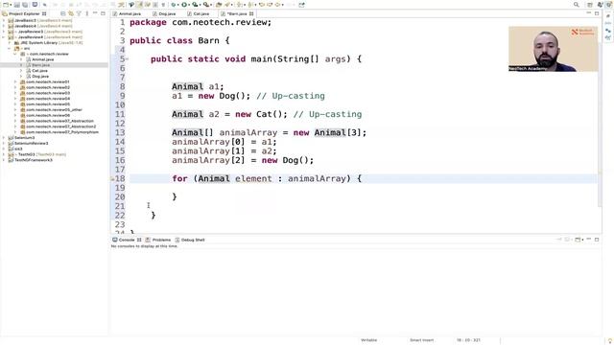
Task: Open the Debug button dropdown arrow
Action: 178,5
